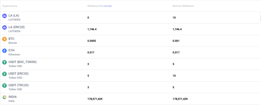Viewport: 261px width, 105px height.
Task: Click the Tether icon next to USDT (BSC_TOKEN)
Action: [4, 62]
